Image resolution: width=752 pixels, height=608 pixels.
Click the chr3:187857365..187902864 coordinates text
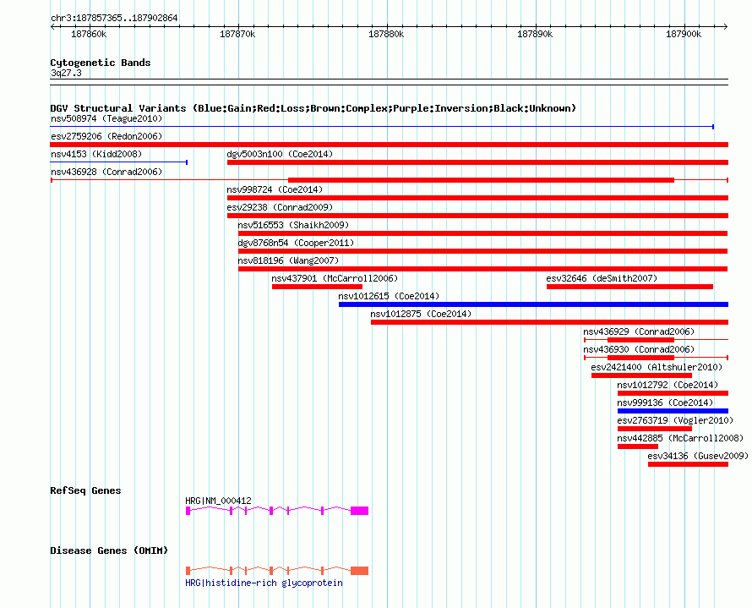(114, 18)
